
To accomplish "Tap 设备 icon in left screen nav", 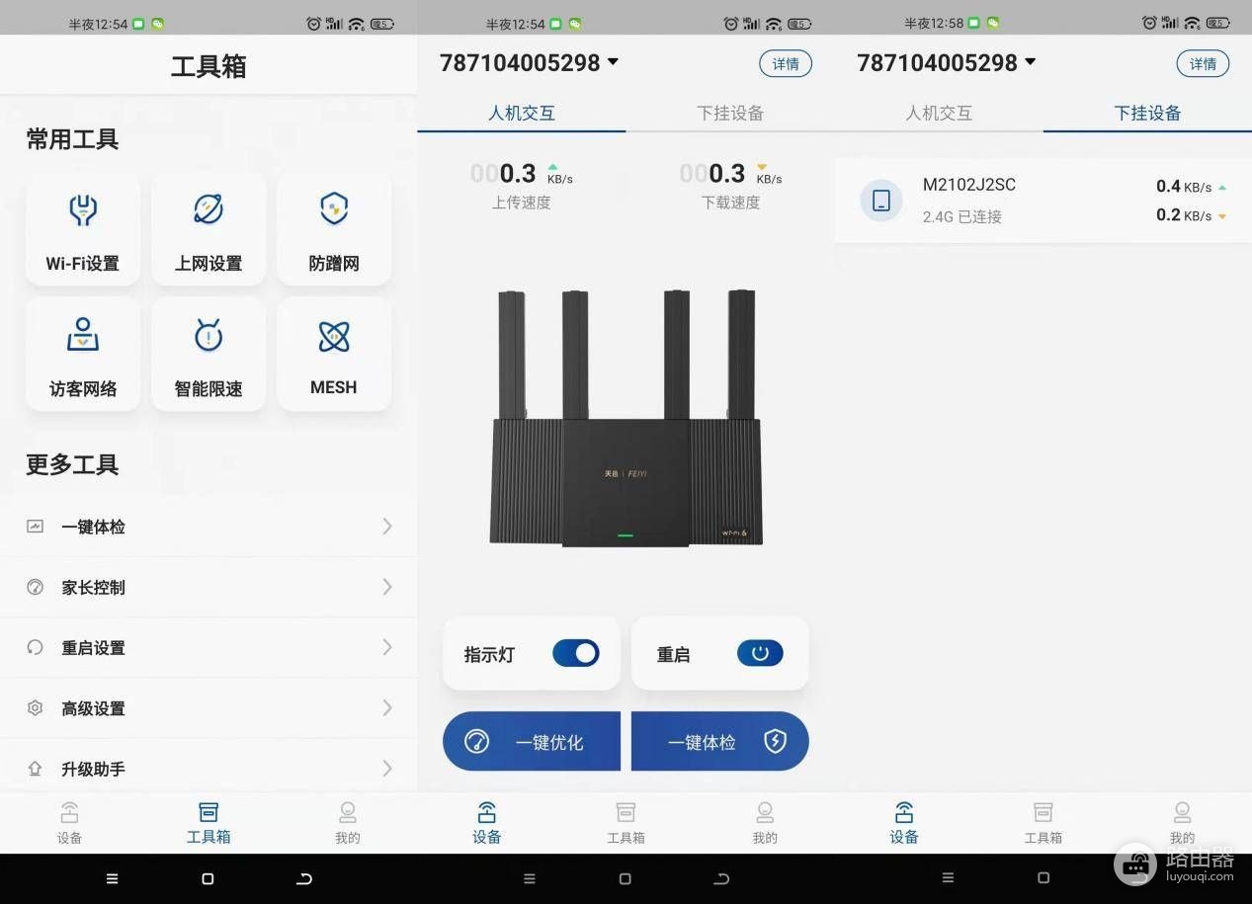I will pyautogui.click(x=69, y=812).
